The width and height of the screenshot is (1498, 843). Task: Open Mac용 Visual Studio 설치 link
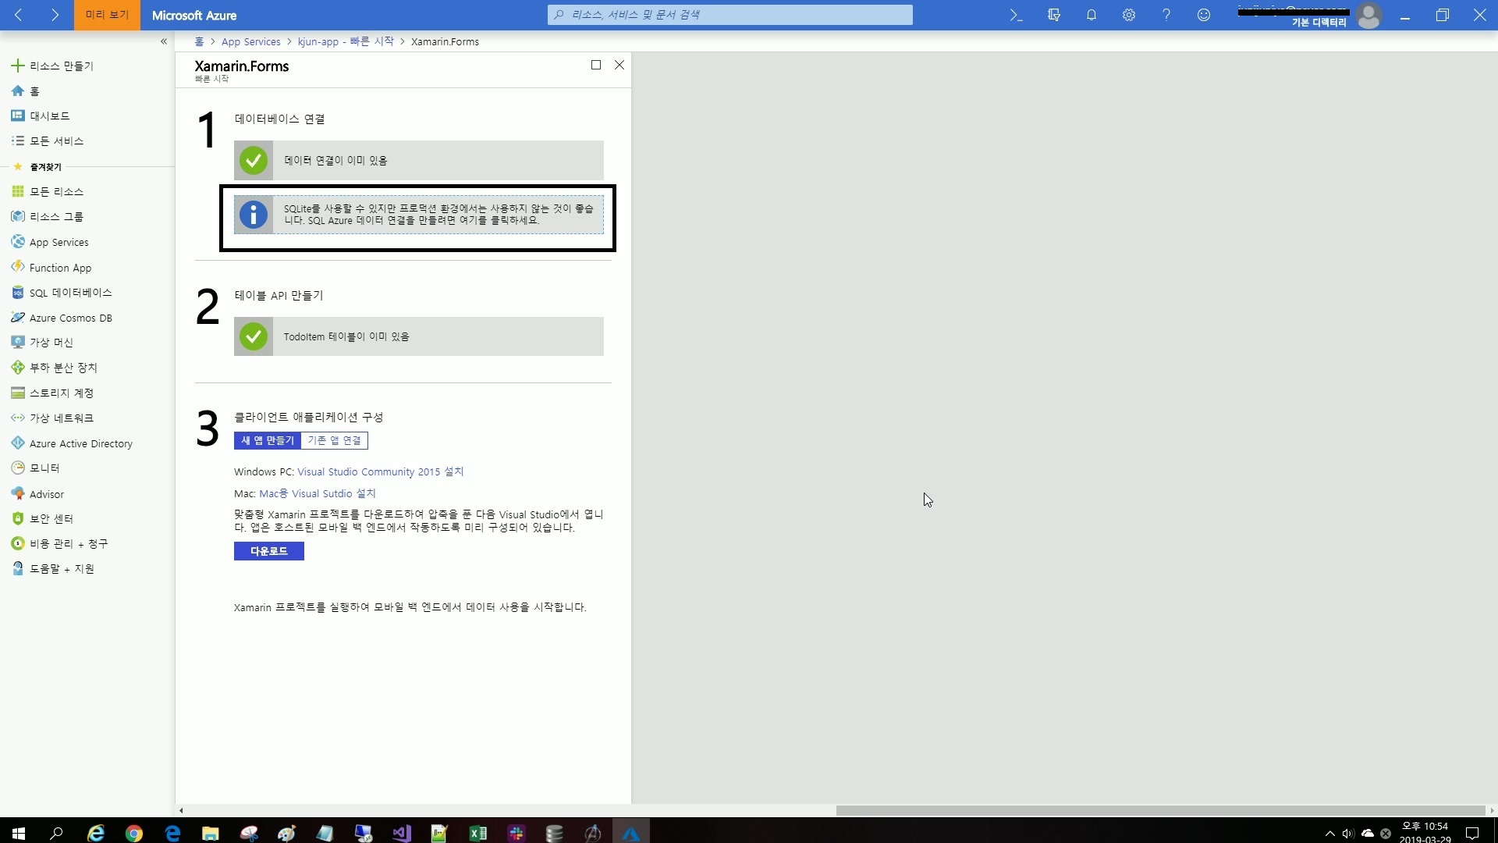pyautogui.click(x=317, y=493)
